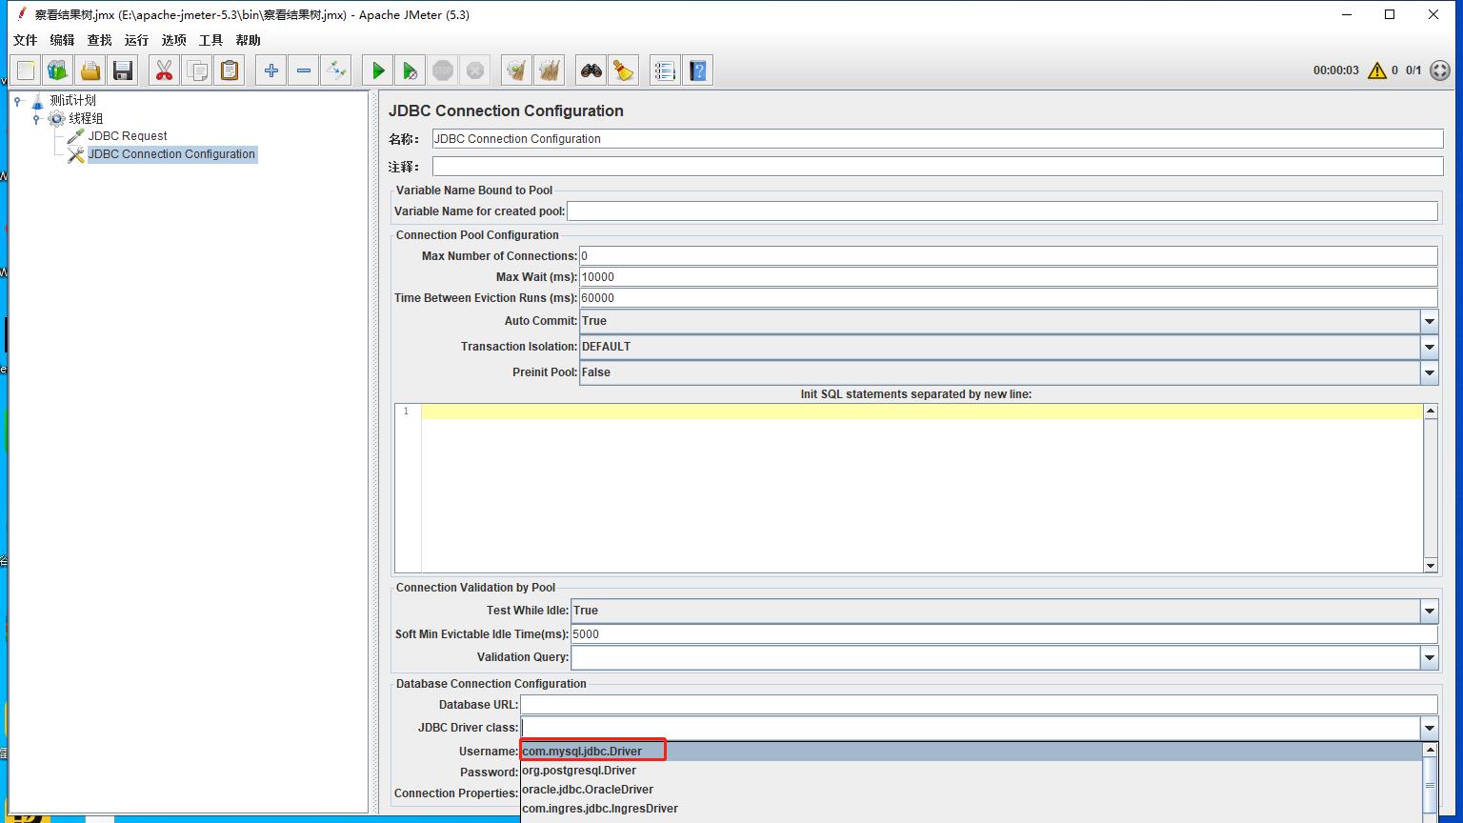Start test without pauses icon

point(411,70)
